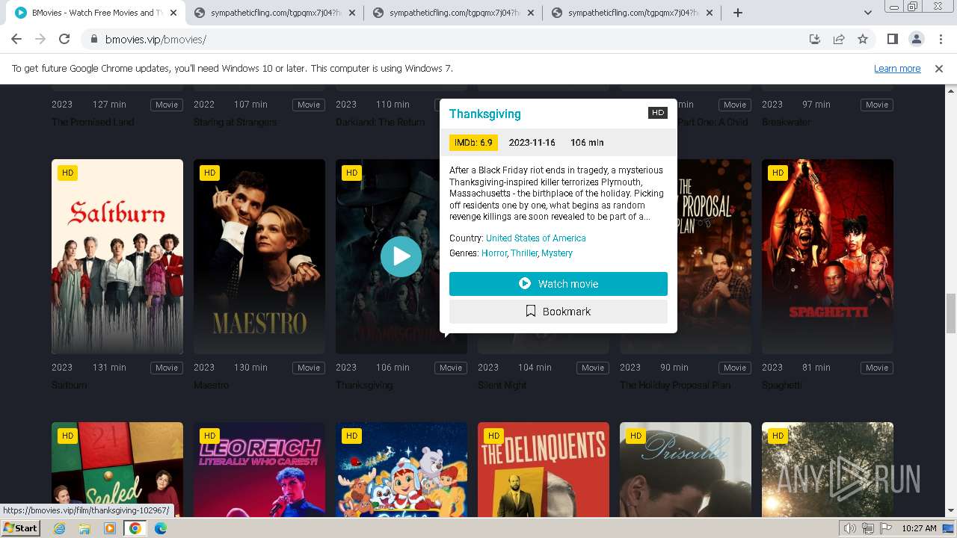
Task: Open The Holiday Proposal Plan poster
Action: click(714, 256)
